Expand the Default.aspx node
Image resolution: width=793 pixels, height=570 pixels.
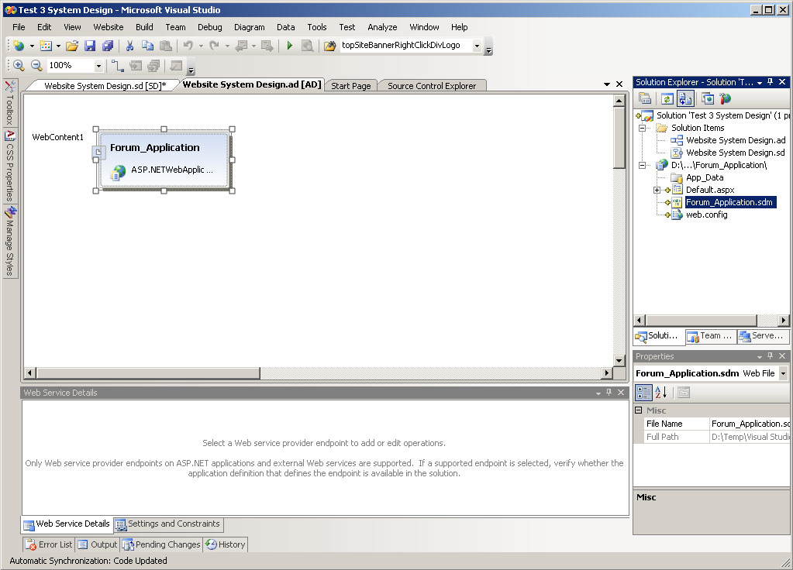(x=657, y=190)
